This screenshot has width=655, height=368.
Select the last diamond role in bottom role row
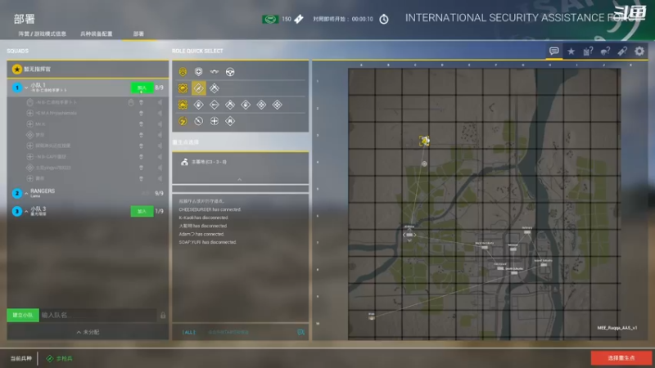[230, 121]
